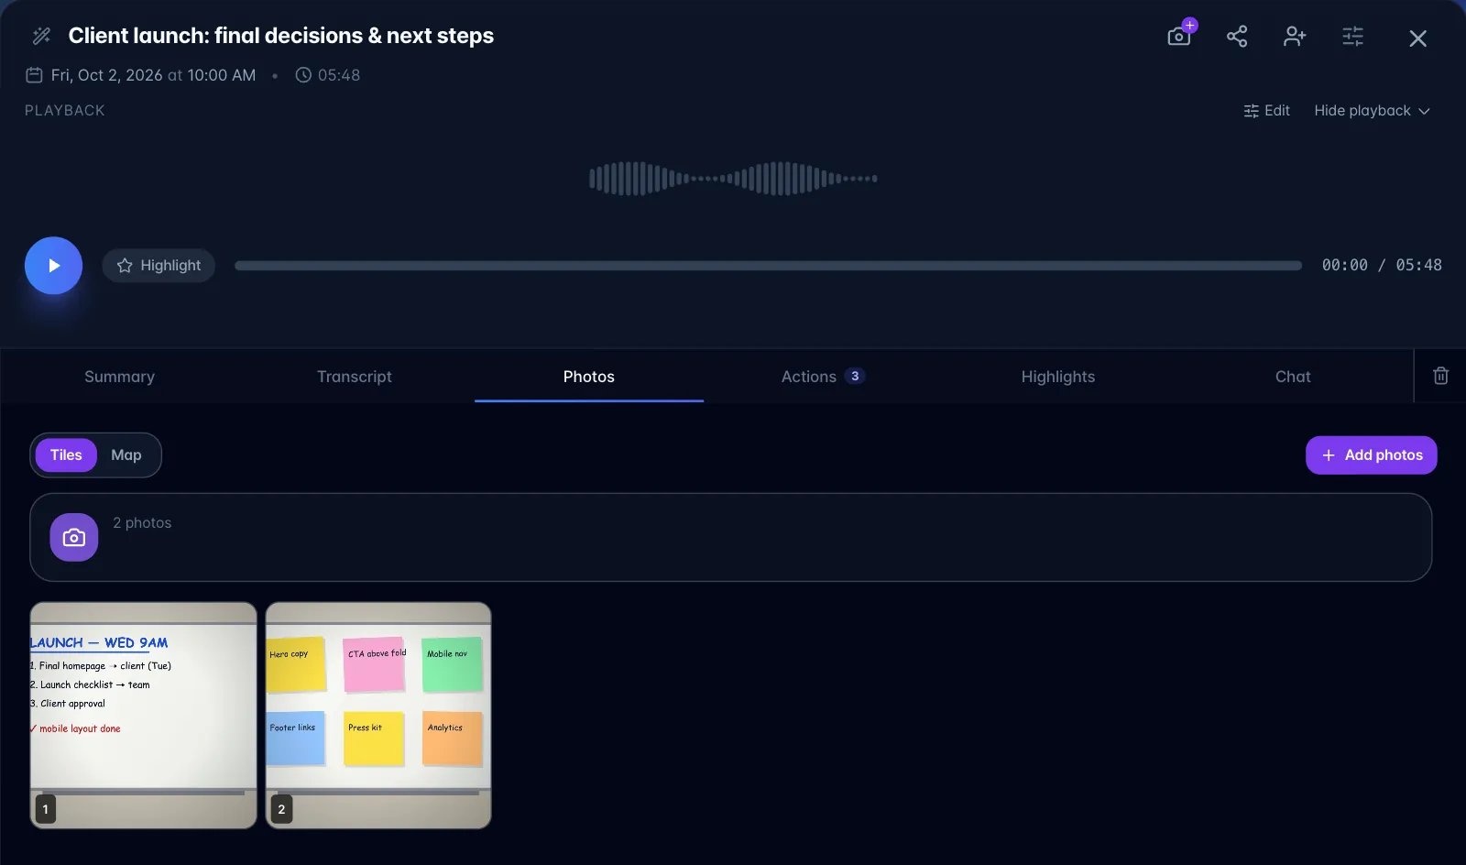Click the trash delete icon
The image size is (1466, 865).
(x=1440, y=376)
